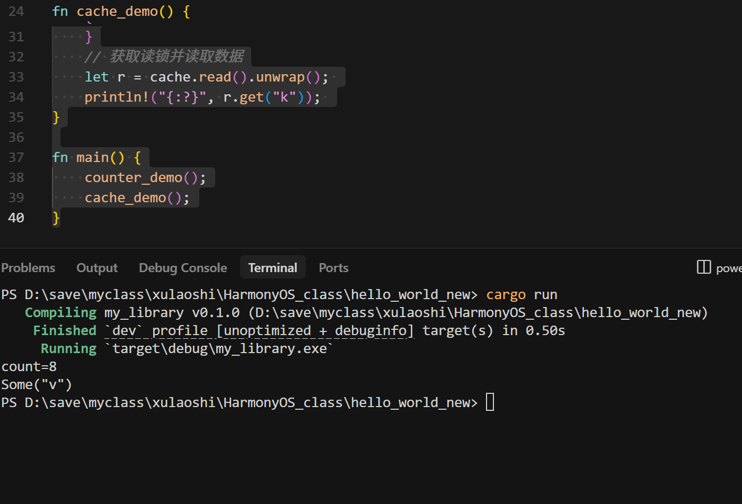Click '0.50s' build time in terminal
The height and width of the screenshot is (504, 742).
(x=545, y=331)
